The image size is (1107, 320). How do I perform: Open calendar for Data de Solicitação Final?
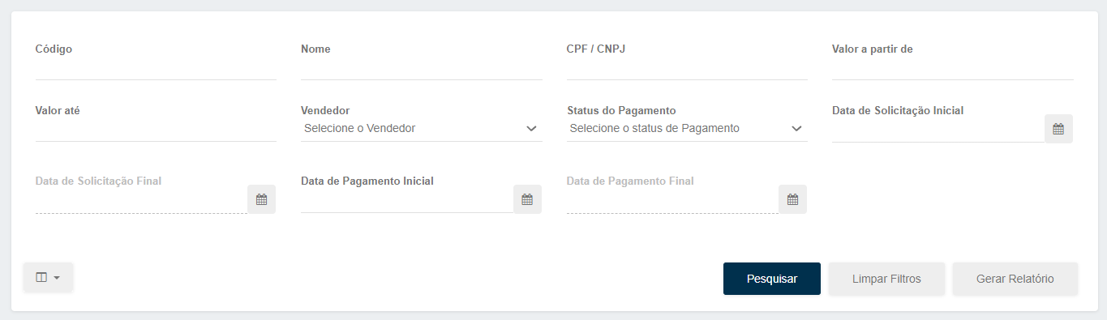[261, 199]
